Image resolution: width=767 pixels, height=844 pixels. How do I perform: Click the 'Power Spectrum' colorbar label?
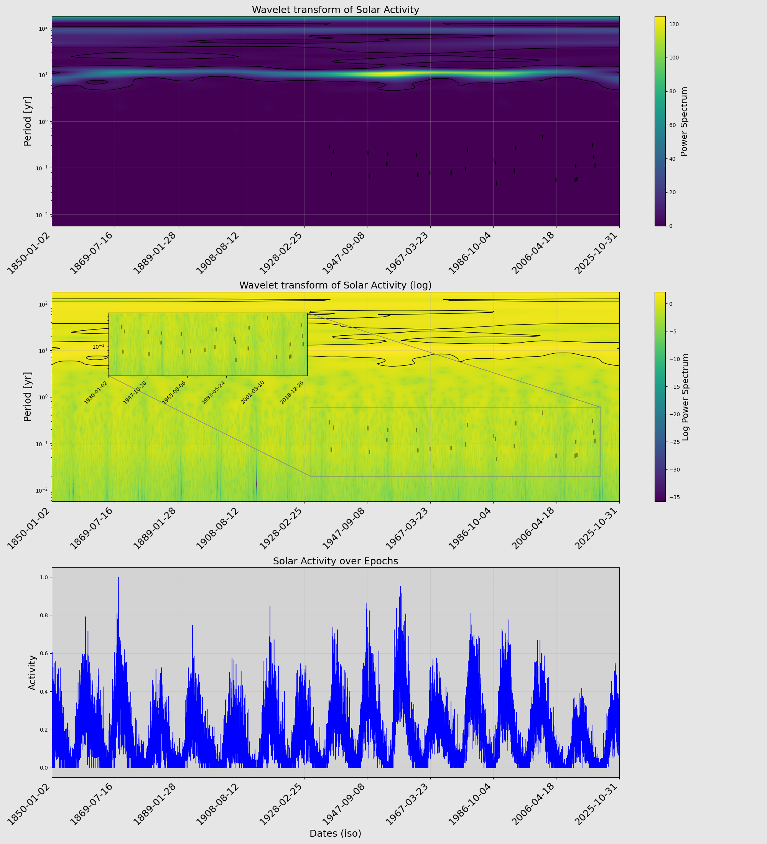click(685, 121)
